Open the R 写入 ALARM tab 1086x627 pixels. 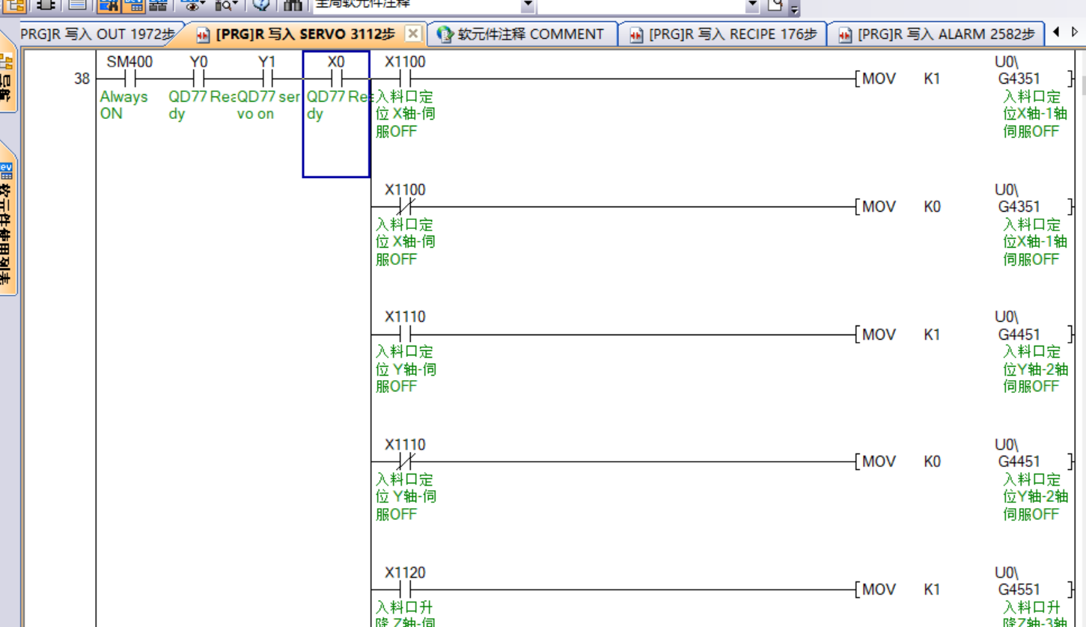coord(938,34)
